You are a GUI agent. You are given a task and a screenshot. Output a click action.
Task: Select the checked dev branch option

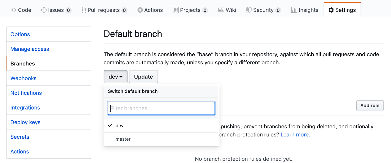161,126
